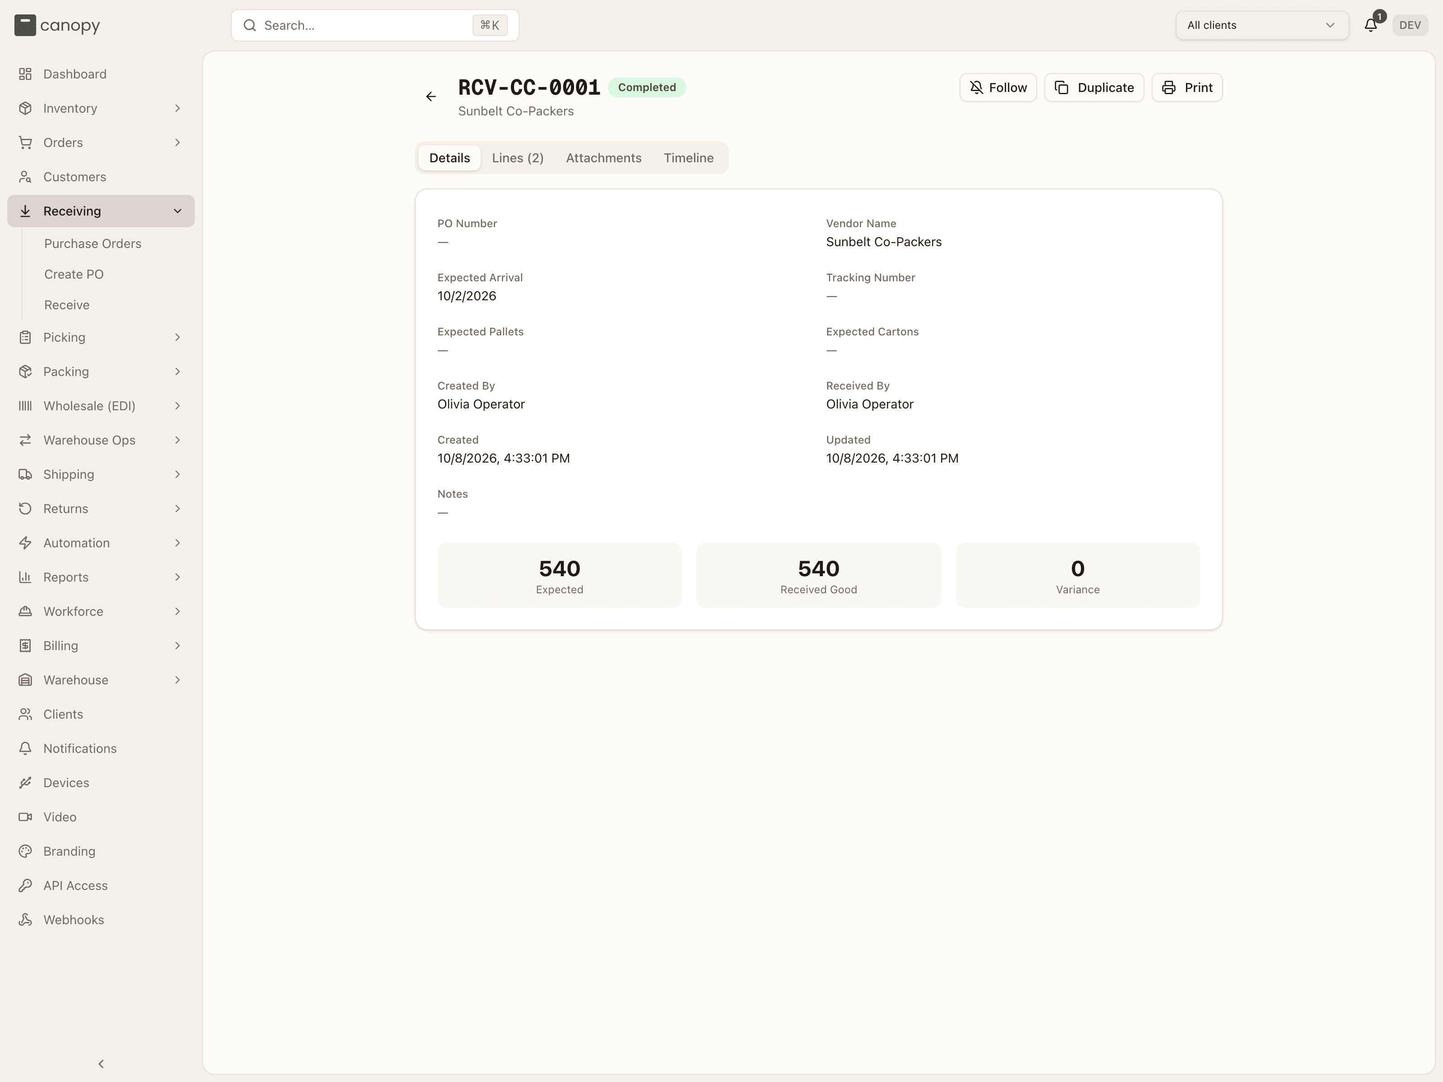
Task: Click the Orders cart icon
Action: 25,142
